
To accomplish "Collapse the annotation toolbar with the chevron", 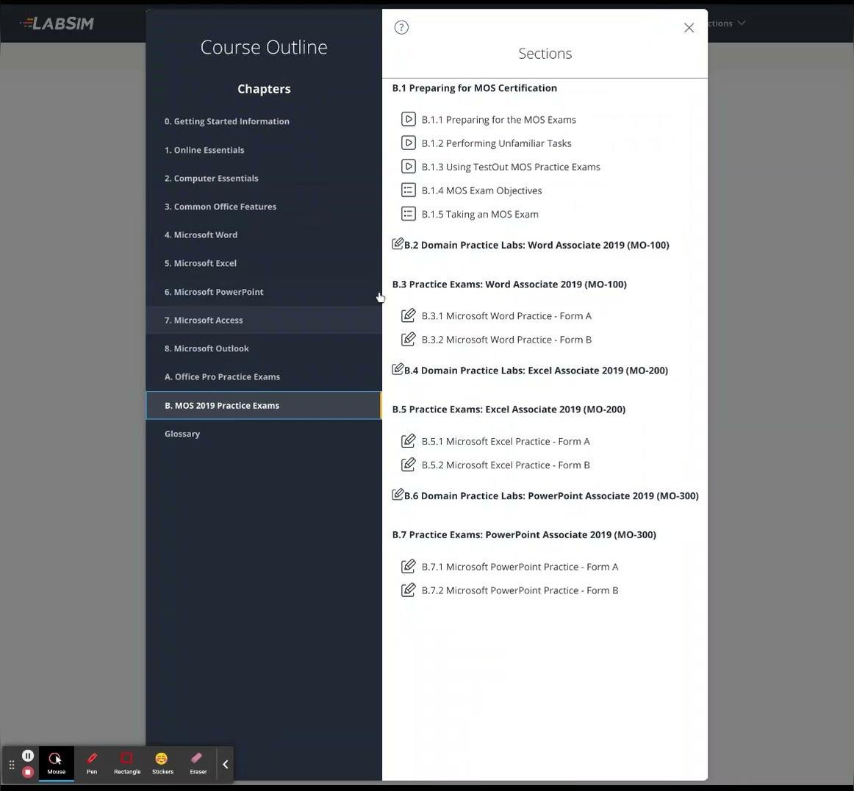I will click(226, 765).
